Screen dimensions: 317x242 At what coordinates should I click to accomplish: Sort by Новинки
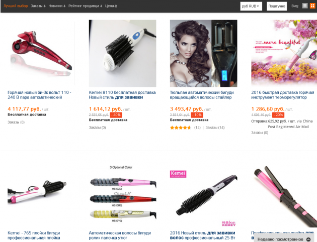coord(57,6)
